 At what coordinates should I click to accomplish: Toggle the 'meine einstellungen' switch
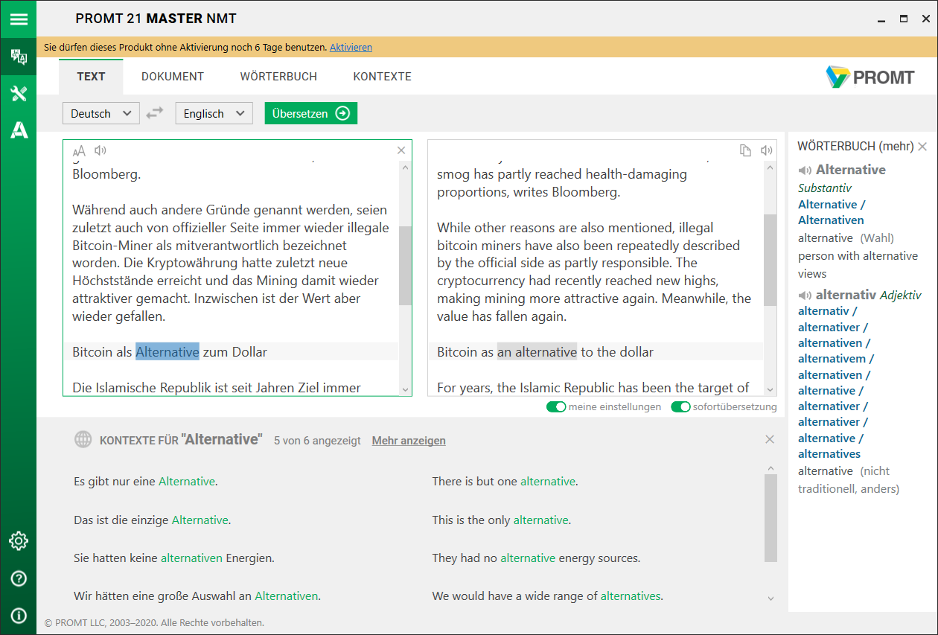click(556, 407)
